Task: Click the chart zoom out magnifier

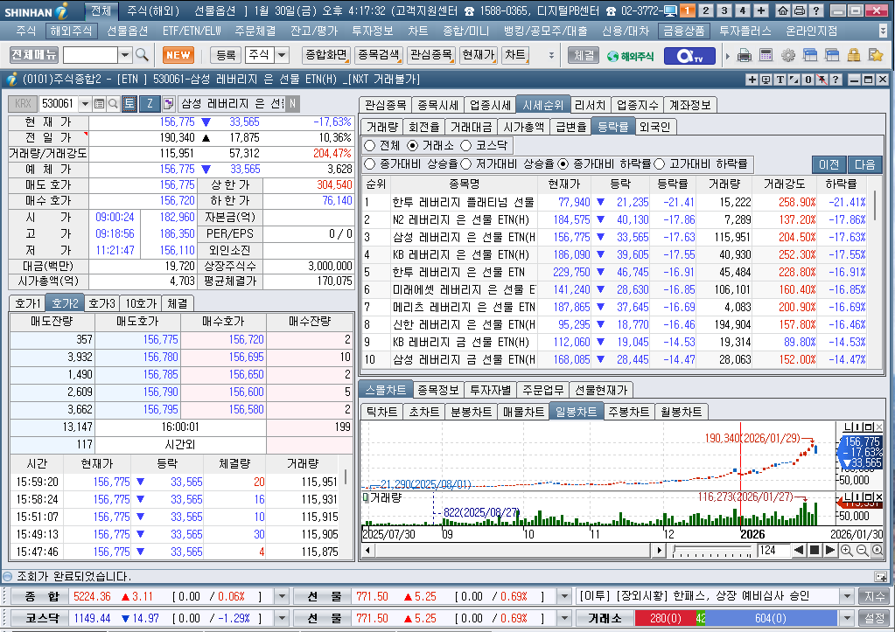Action: pyautogui.click(x=862, y=550)
